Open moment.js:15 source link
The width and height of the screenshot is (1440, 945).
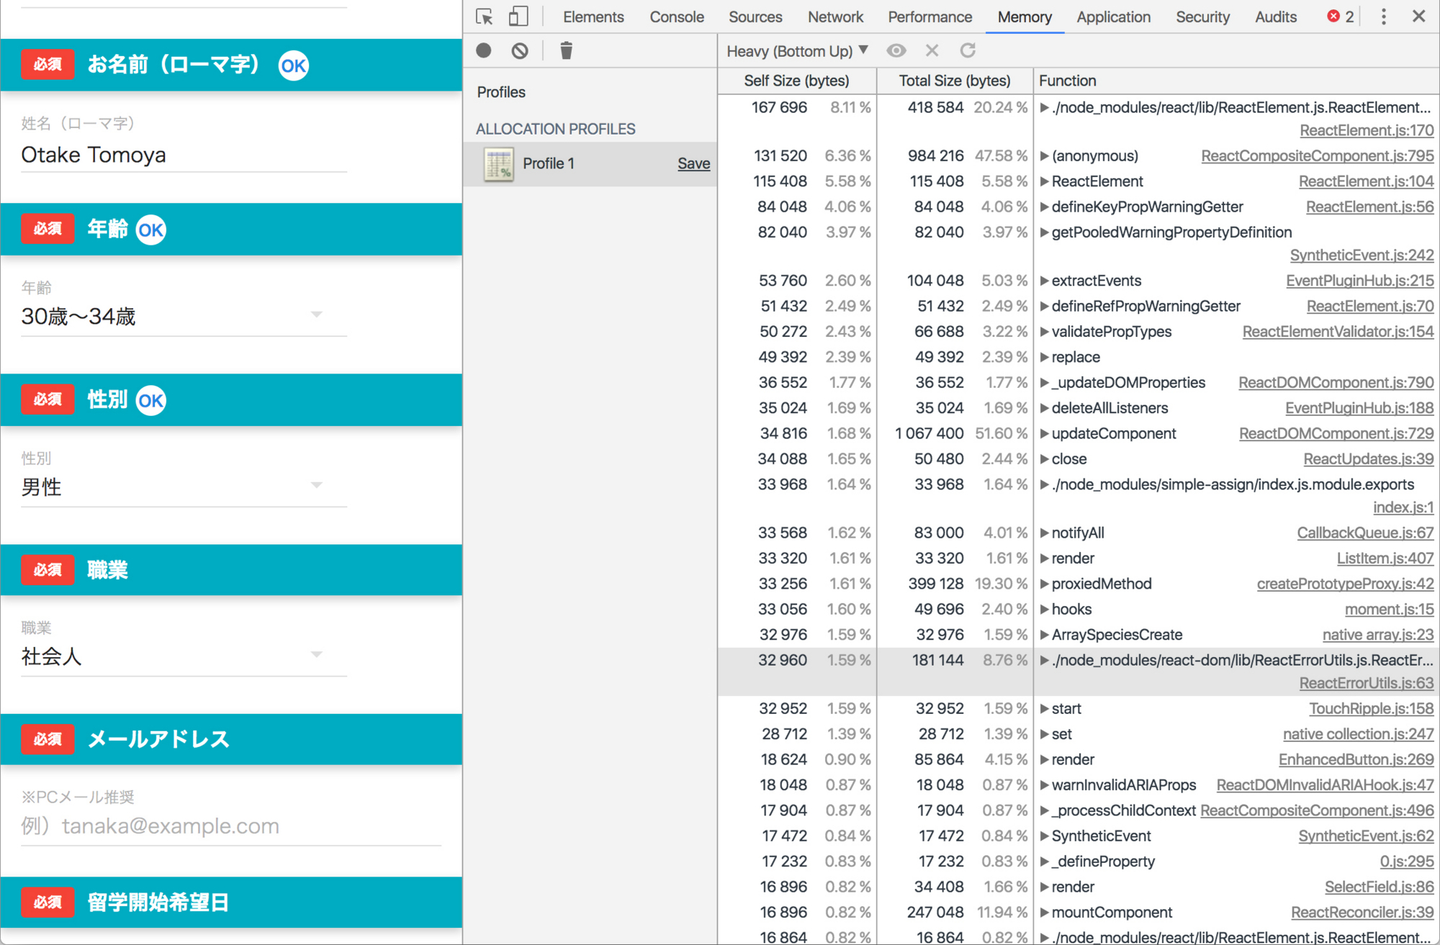1390,610
